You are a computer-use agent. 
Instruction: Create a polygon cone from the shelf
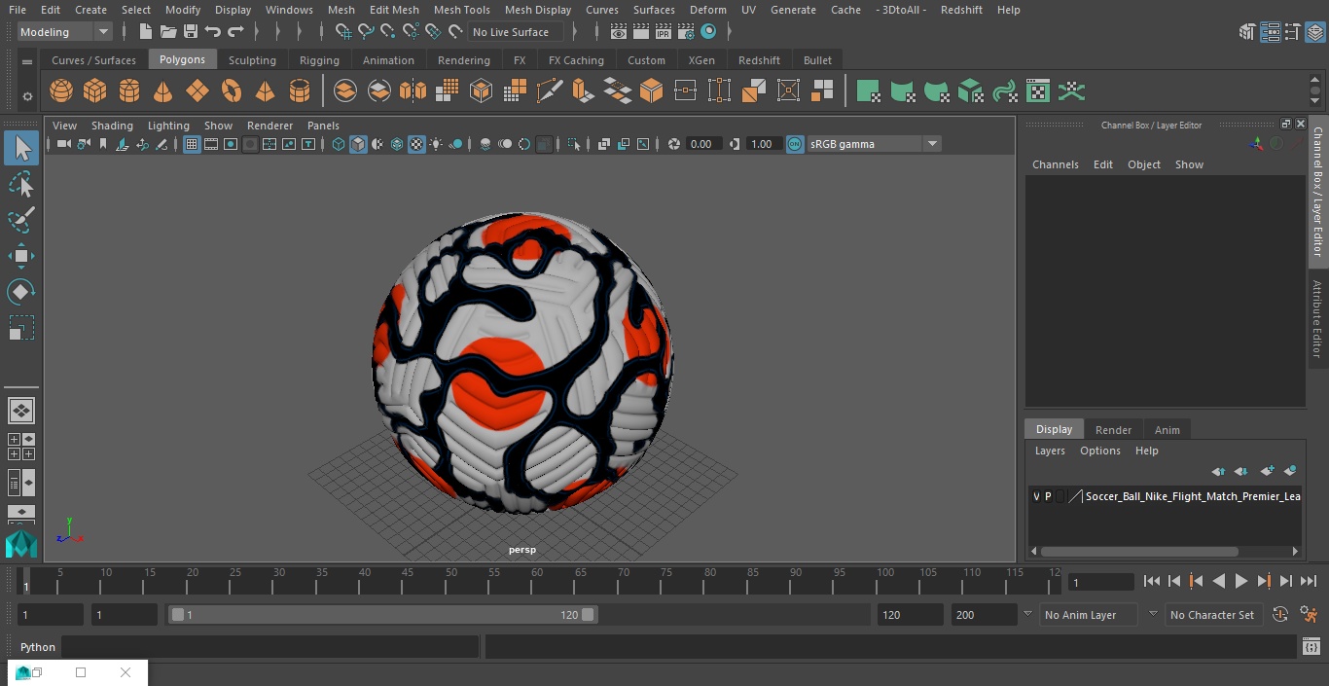(163, 91)
